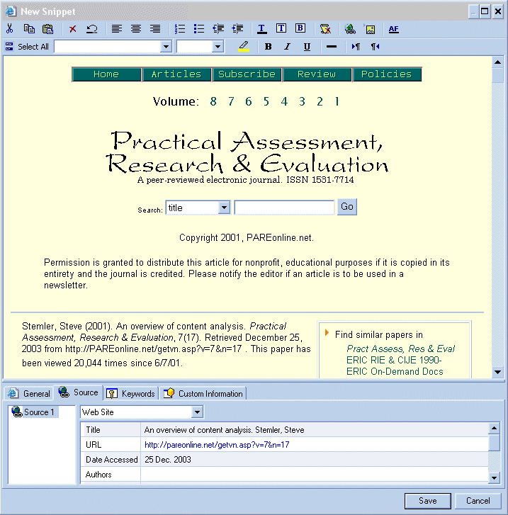Switch to the Source tab
508x515 pixels.
pos(78,392)
